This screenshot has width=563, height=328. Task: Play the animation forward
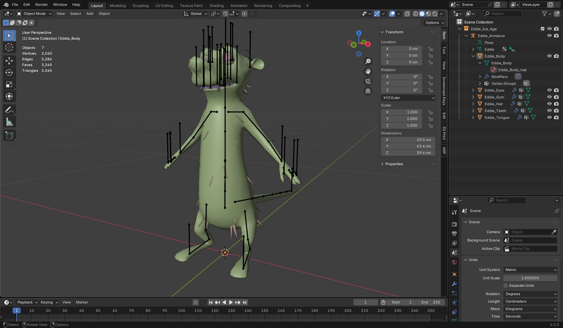tap(231, 302)
